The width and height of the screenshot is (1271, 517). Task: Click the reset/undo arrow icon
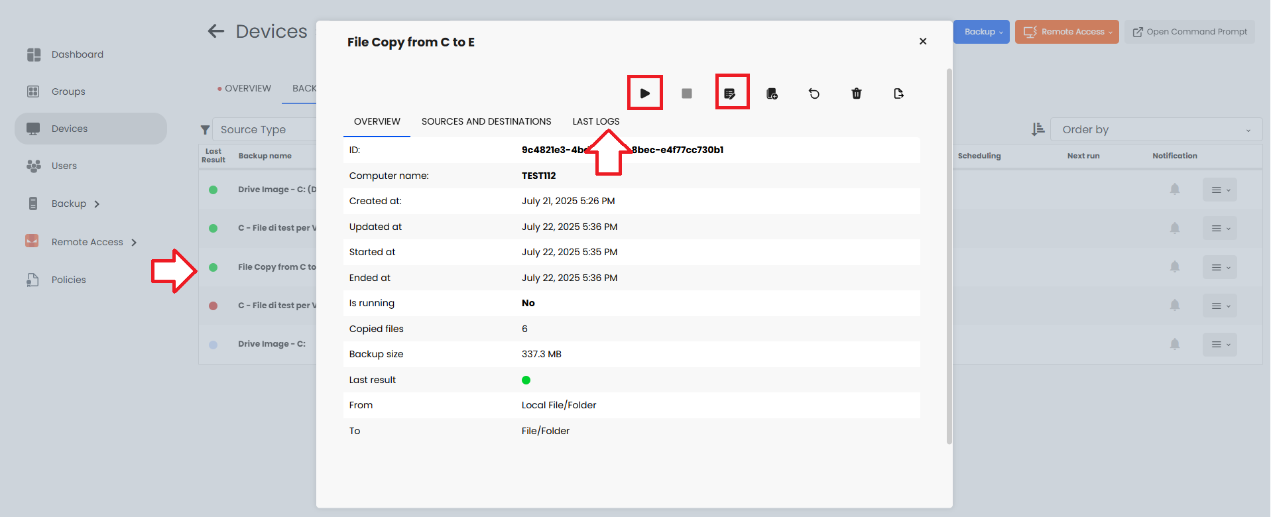[x=814, y=93]
